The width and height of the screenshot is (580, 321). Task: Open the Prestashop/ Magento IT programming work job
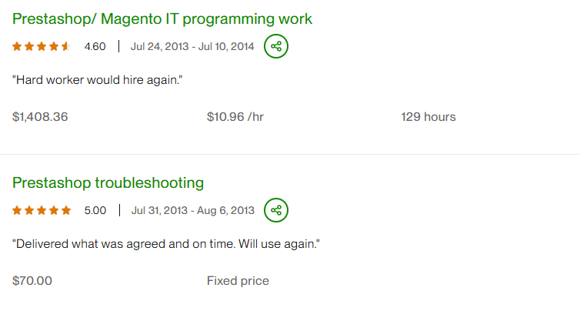pyautogui.click(x=162, y=18)
